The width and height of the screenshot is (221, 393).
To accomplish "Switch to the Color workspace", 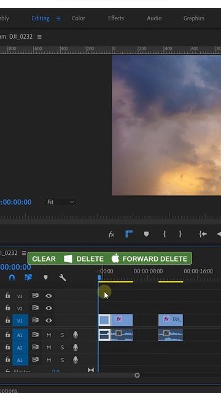I will tap(79, 18).
